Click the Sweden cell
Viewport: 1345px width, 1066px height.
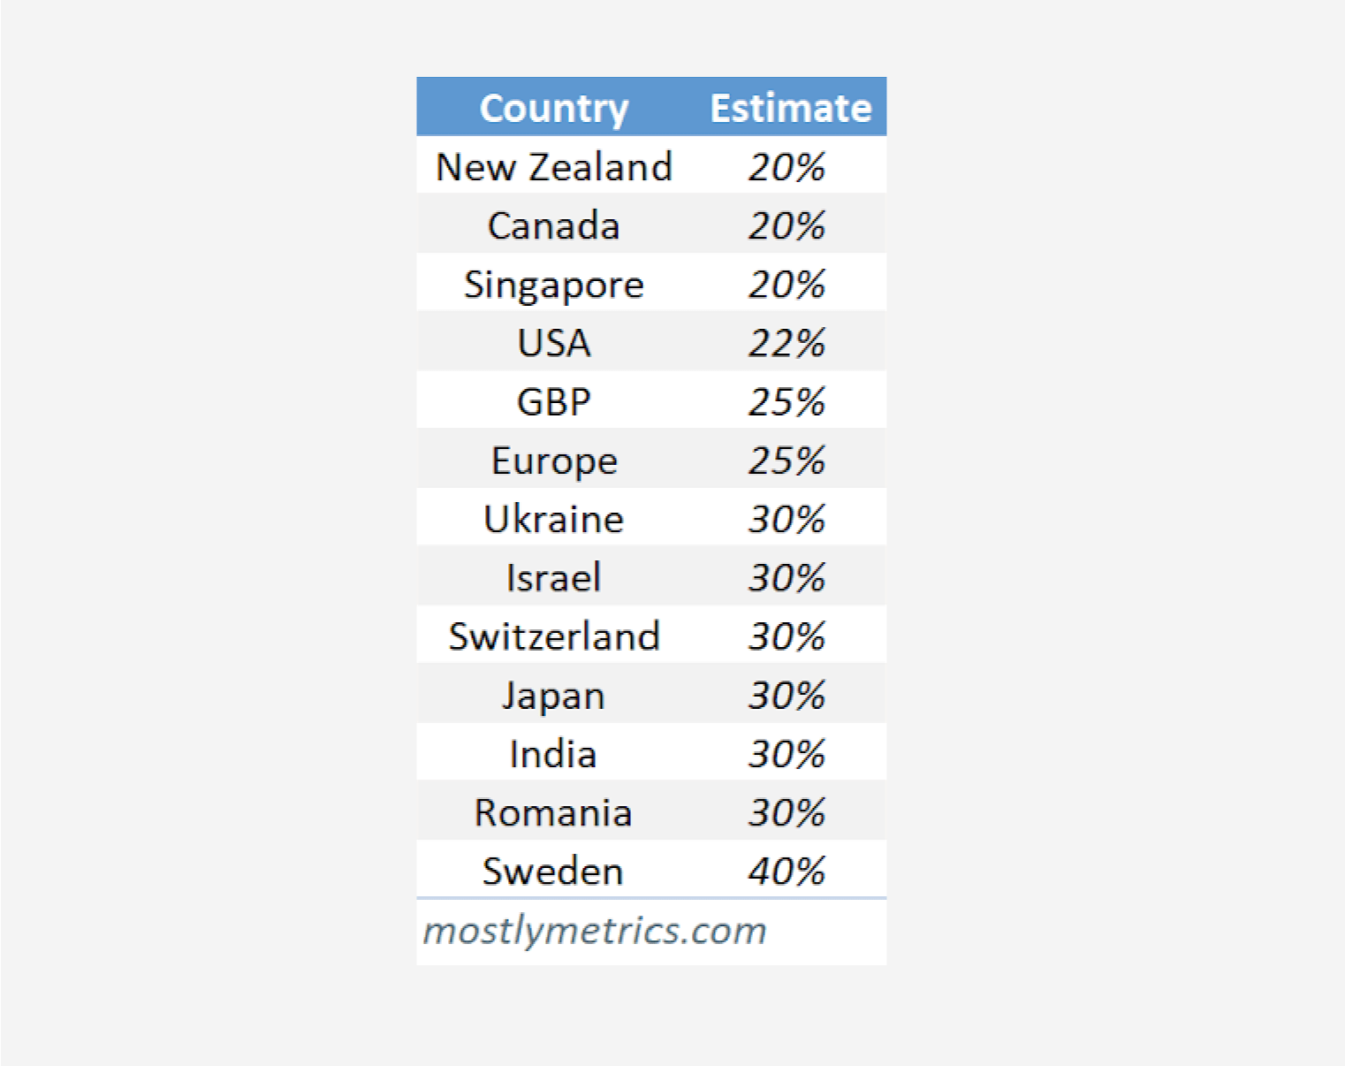pos(553,872)
